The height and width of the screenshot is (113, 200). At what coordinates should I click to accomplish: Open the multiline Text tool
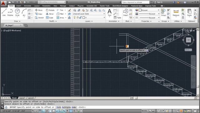tap(109, 13)
